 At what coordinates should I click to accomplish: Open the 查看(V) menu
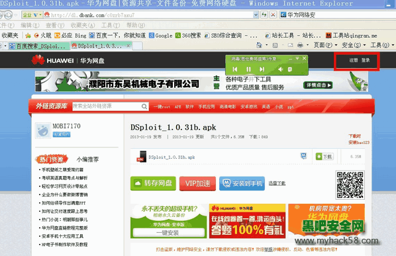pos(55,25)
